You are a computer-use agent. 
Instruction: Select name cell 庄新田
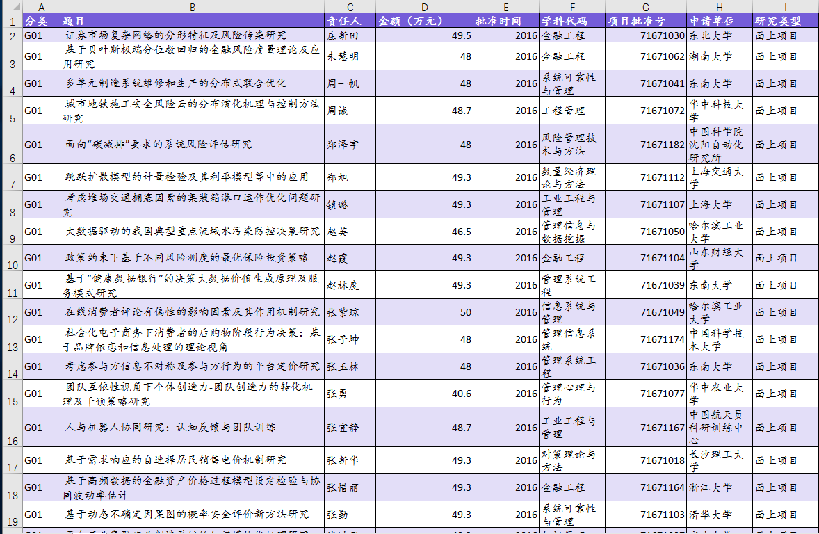click(x=350, y=35)
